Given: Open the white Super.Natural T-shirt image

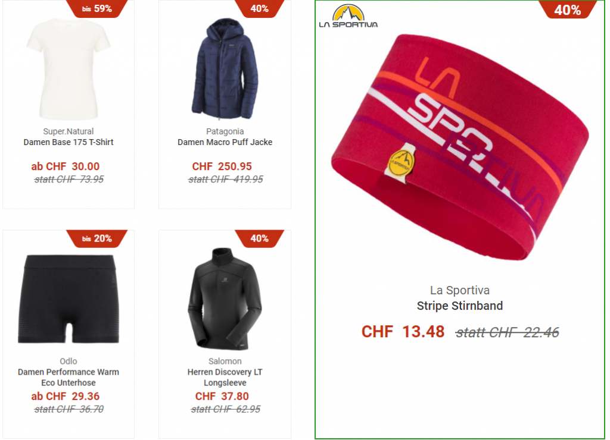Looking at the screenshot, I should 69,69.
